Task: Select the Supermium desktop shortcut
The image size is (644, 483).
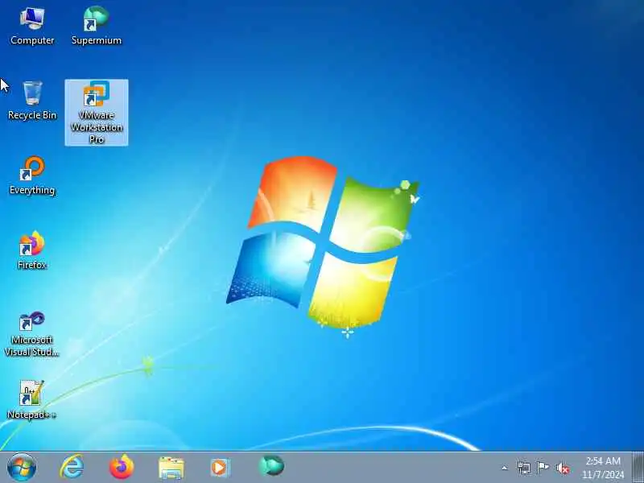Action: tap(97, 26)
